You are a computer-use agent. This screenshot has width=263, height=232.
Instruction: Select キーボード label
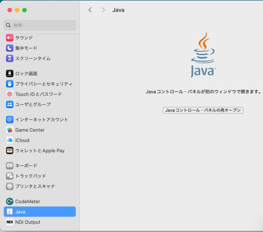(26, 165)
